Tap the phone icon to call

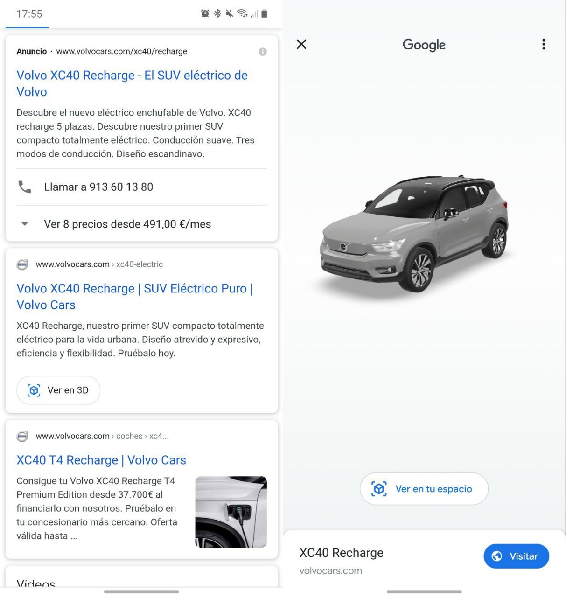[25, 187]
